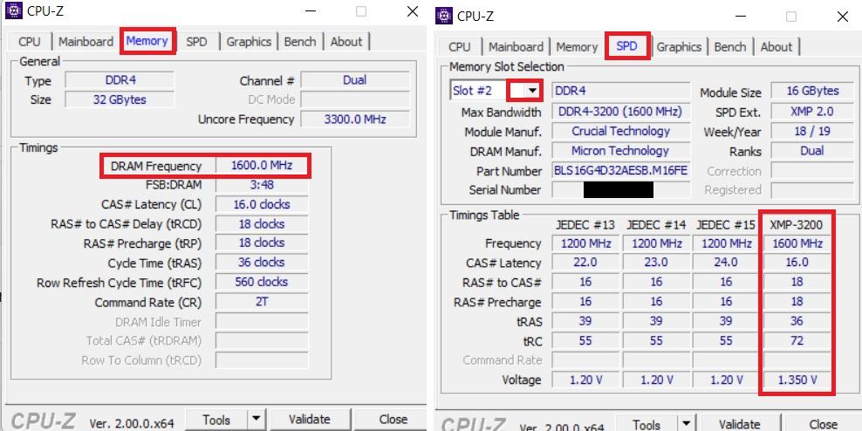Image resolution: width=862 pixels, height=431 pixels.
Task: Click the DRAM Frequency 1600.0 MHz value
Action: pos(262,166)
